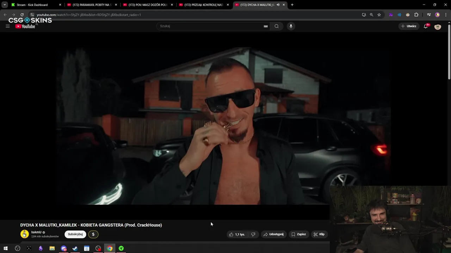Open the calendar app in the taskbar
The width and height of the screenshot is (451, 253).
coord(87,248)
